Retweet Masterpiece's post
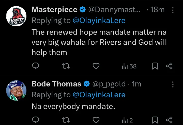The image size is (183, 125). click(x=66, y=66)
